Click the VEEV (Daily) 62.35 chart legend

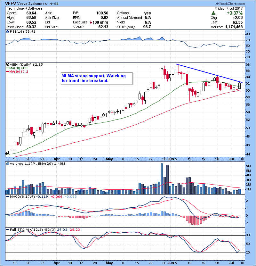pyautogui.click(x=26, y=65)
